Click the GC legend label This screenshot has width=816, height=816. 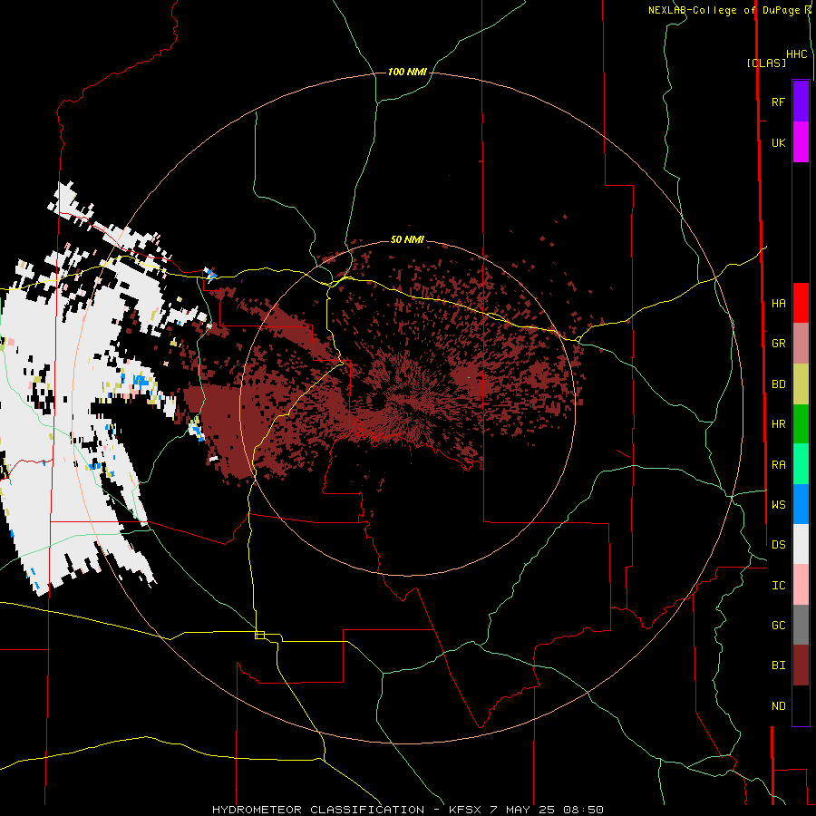click(779, 626)
